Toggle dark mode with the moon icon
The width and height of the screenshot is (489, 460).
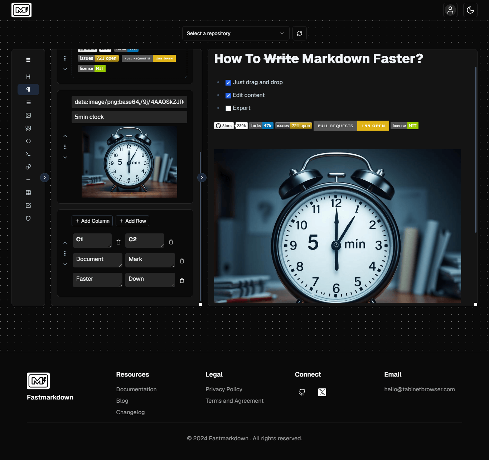[470, 10]
